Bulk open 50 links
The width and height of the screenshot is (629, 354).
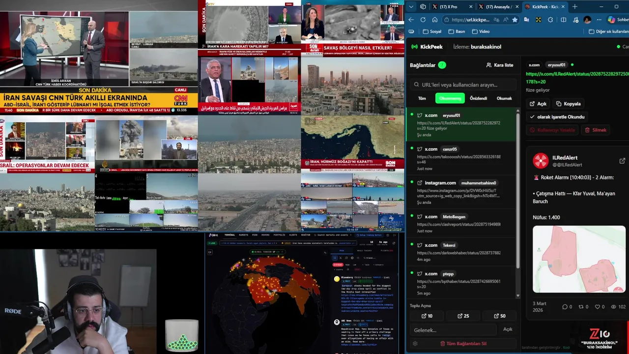[x=499, y=316]
